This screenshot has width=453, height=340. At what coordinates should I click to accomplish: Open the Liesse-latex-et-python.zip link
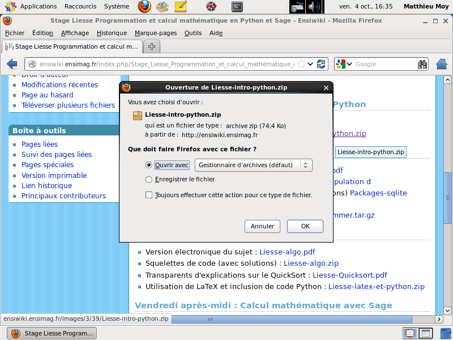click(x=377, y=287)
